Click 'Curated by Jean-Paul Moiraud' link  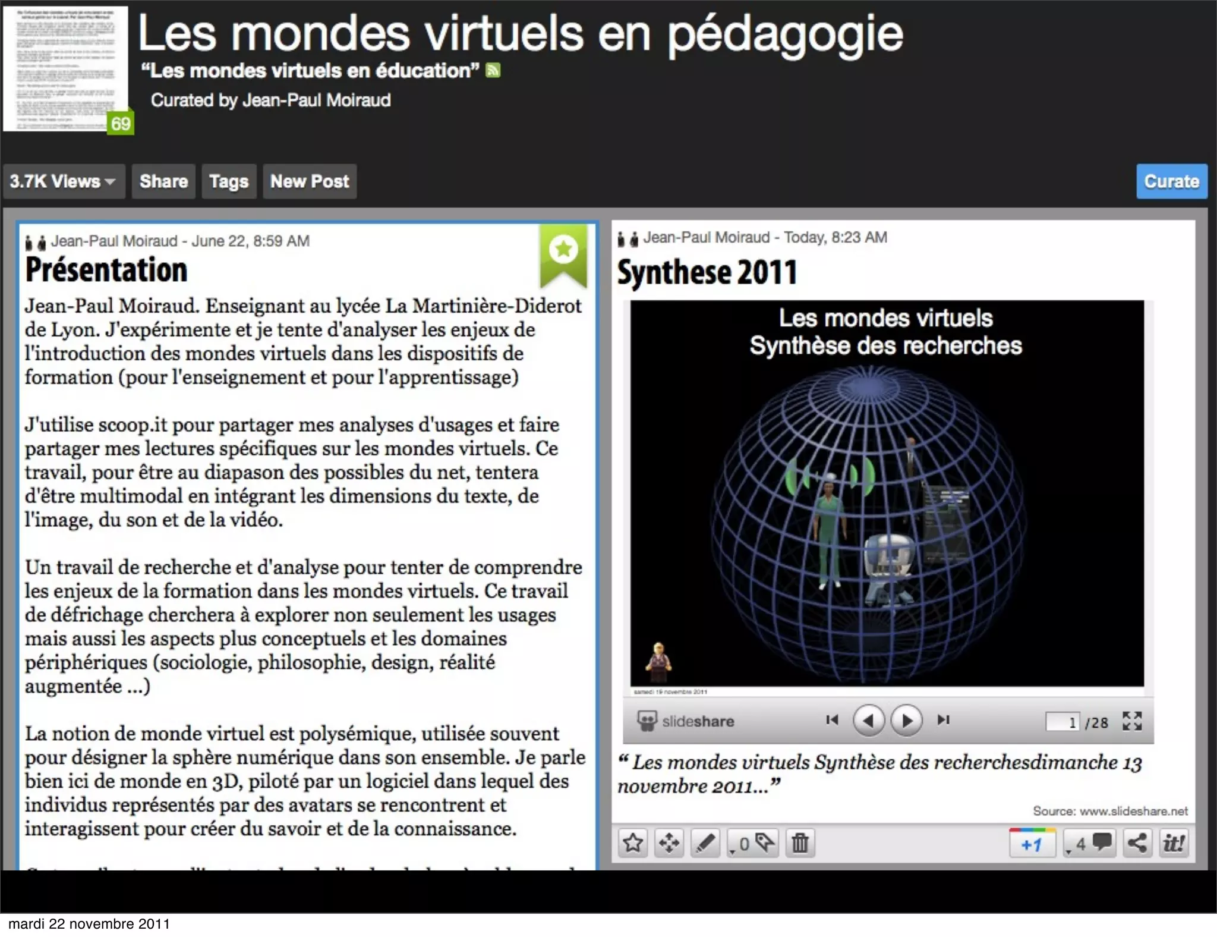click(x=270, y=100)
